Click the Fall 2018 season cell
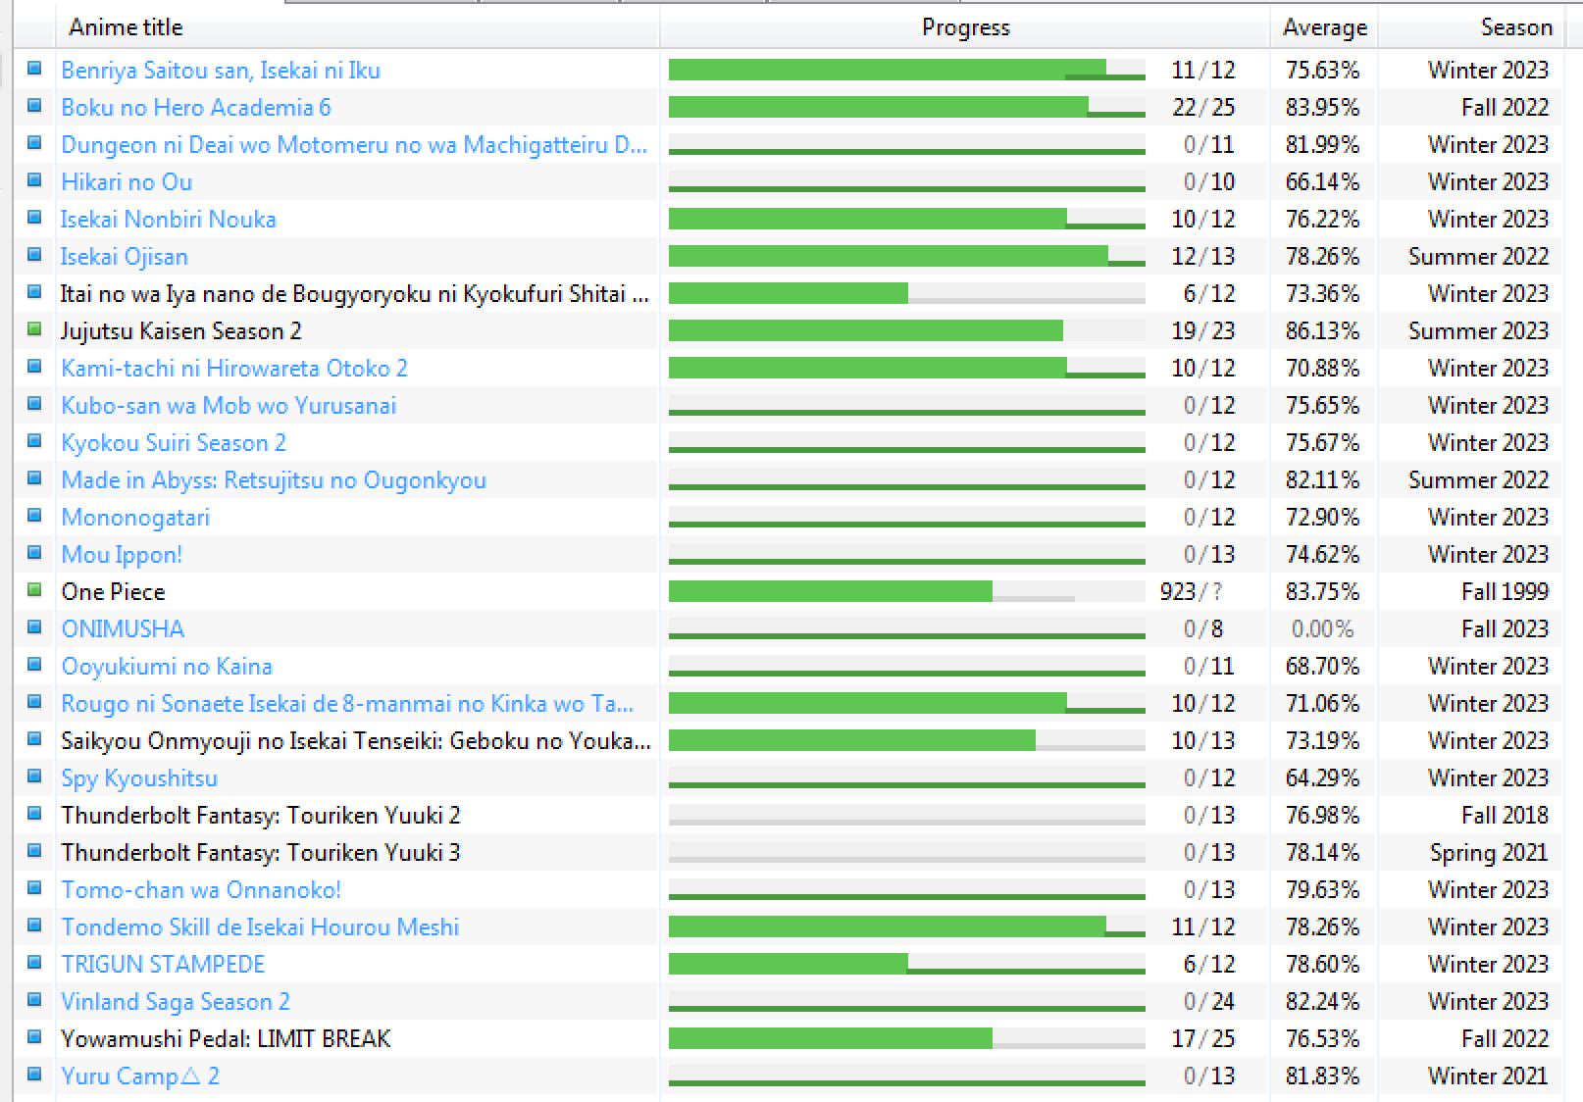 pos(1505,816)
